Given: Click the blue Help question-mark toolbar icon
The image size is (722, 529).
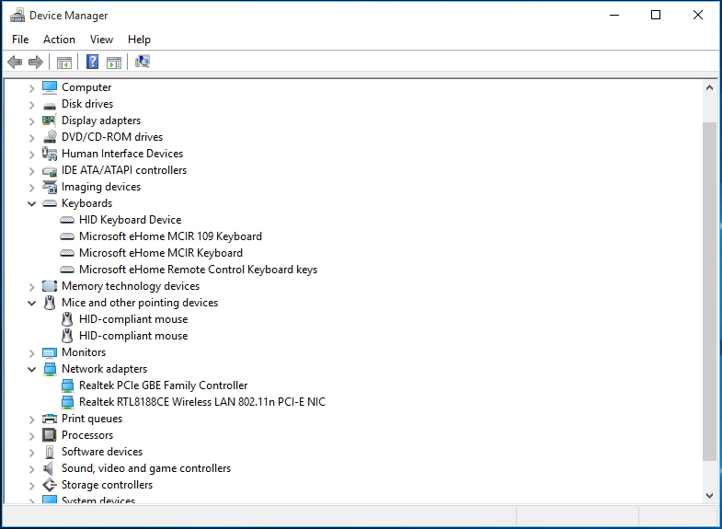Looking at the screenshot, I should click(93, 62).
